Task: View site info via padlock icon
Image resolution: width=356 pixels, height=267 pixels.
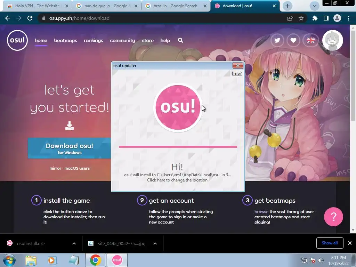Action: tap(44, 18)
